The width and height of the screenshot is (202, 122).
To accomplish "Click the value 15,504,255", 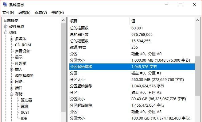I will (141, 41).
